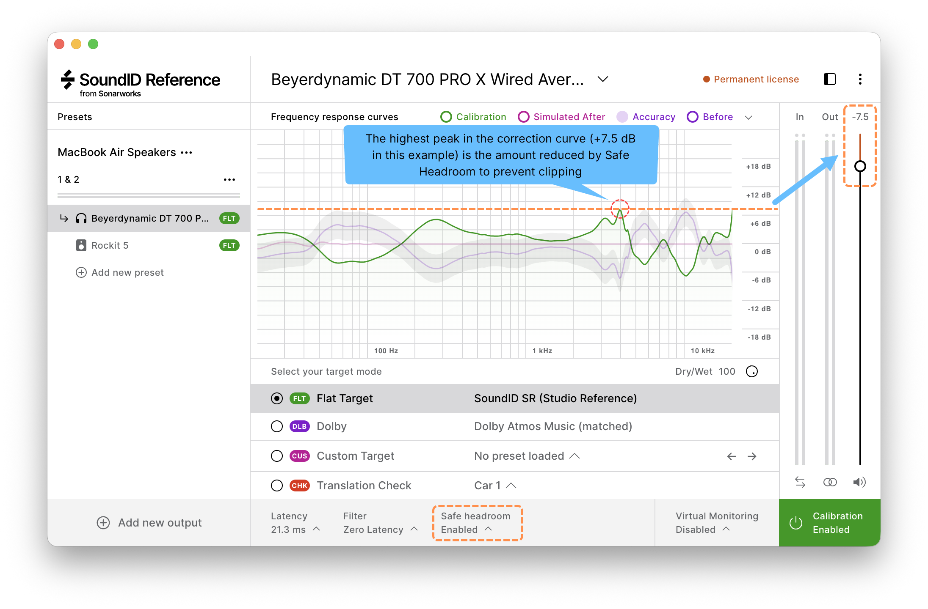Screen dimensions: 928x609
Task: Toggle the sidebar panel icon
Action: (829, 79)
